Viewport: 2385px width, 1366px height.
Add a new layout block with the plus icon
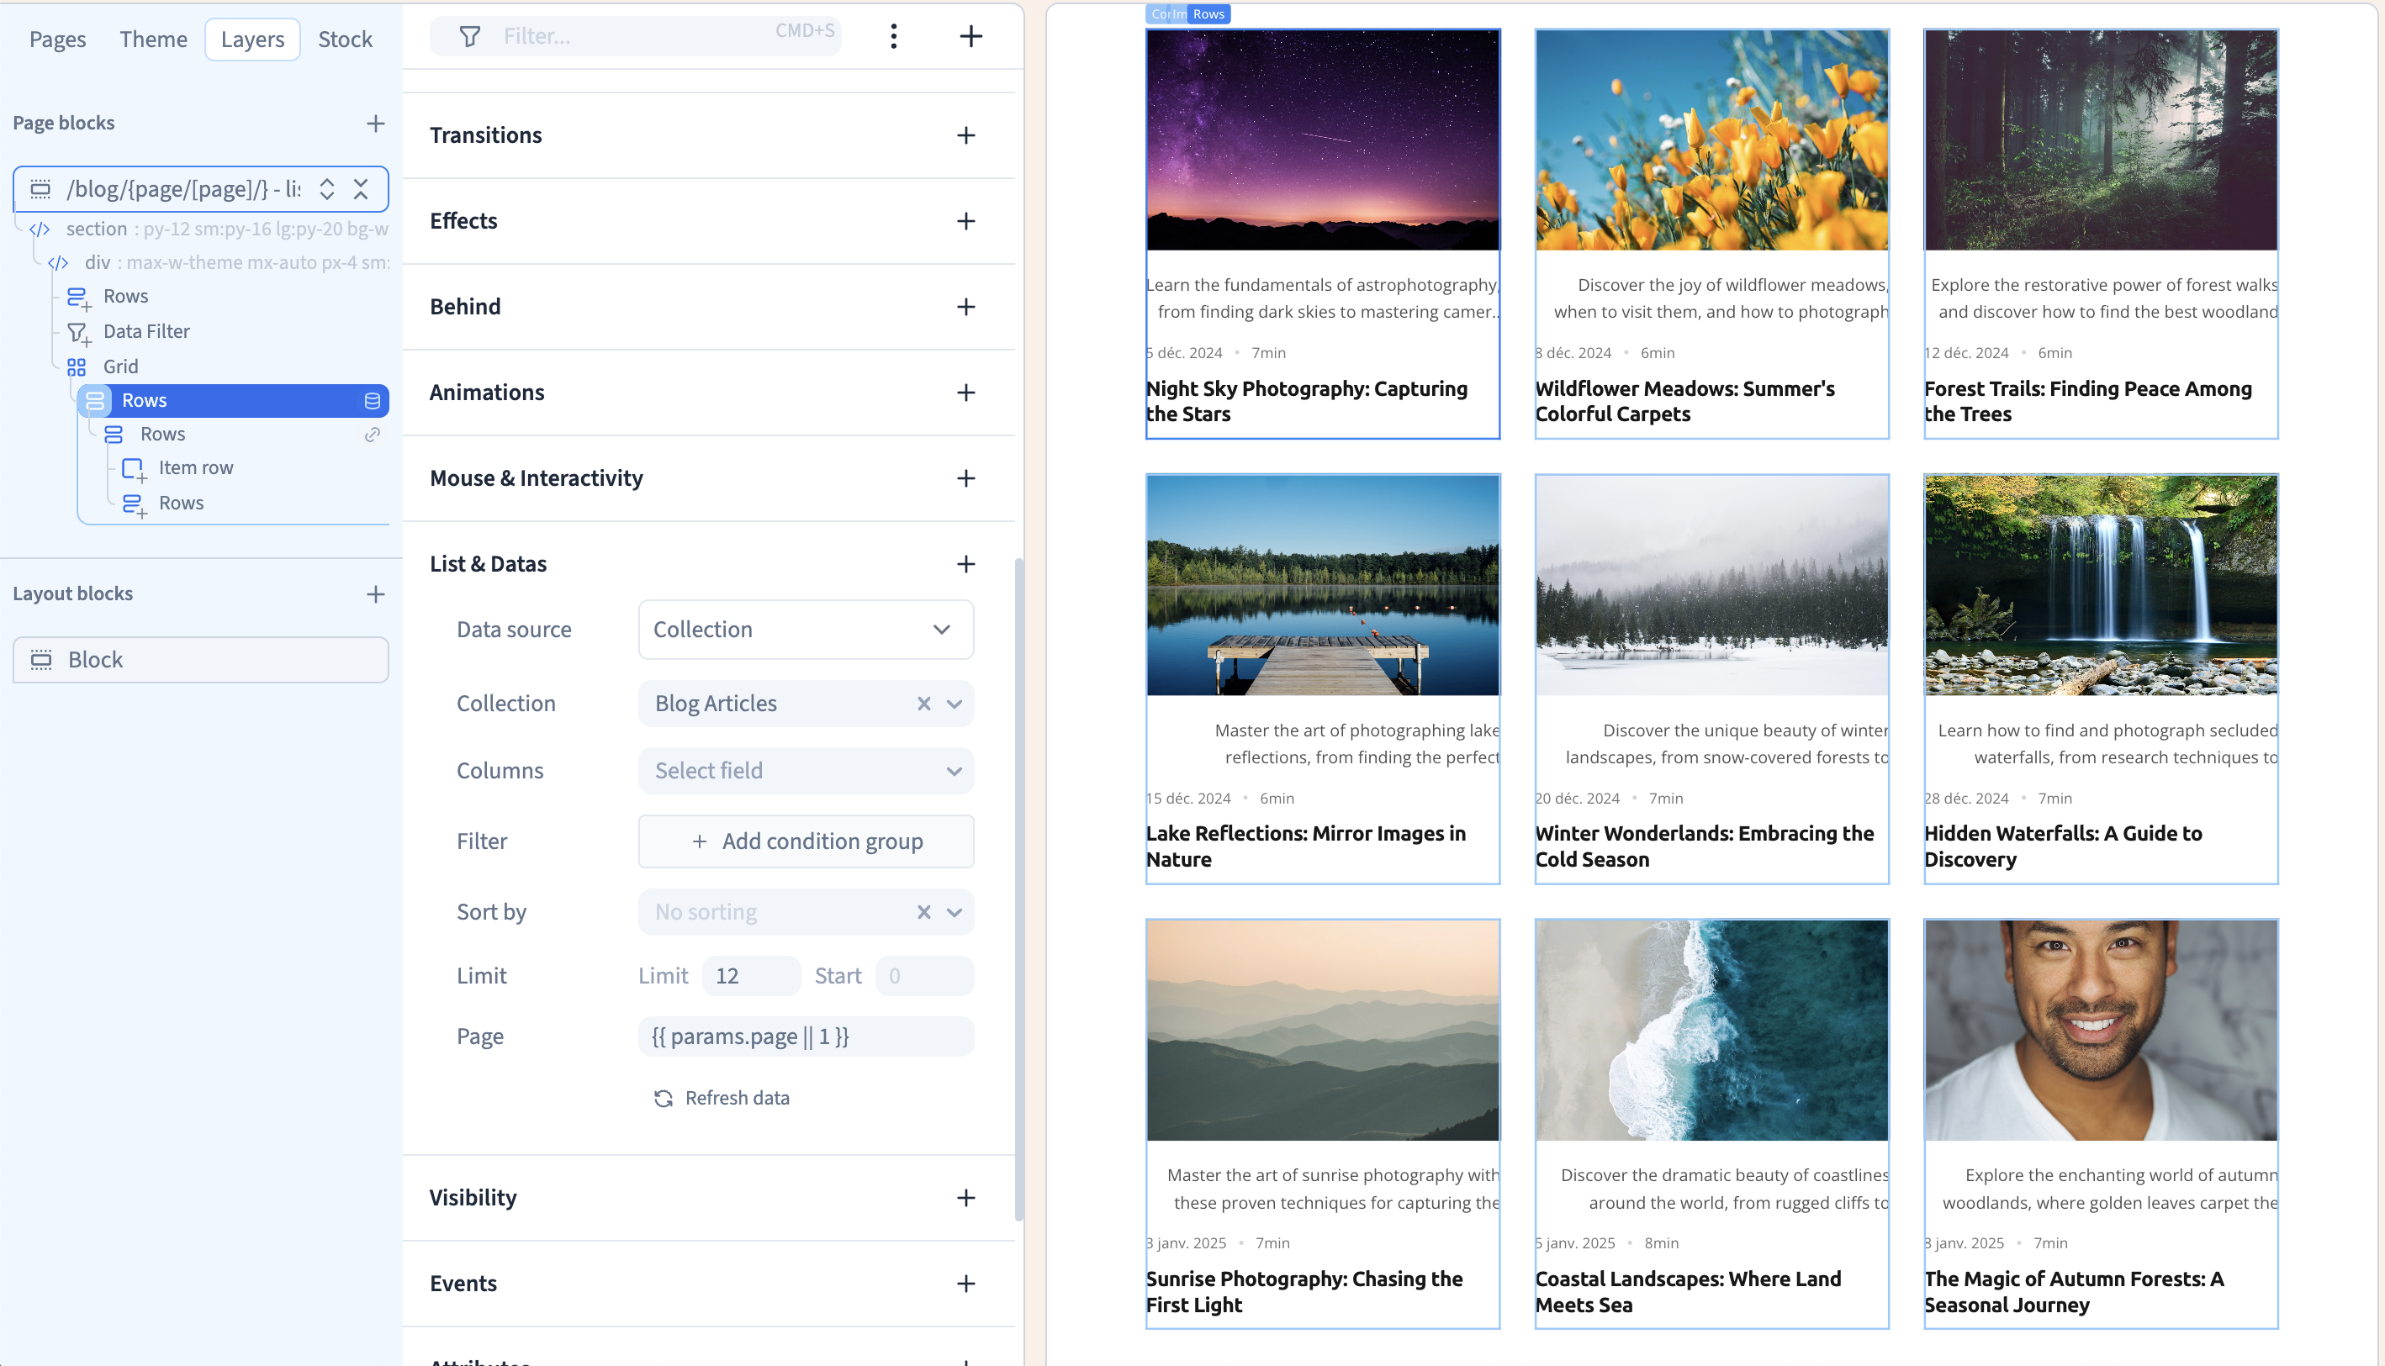[375, 593]
